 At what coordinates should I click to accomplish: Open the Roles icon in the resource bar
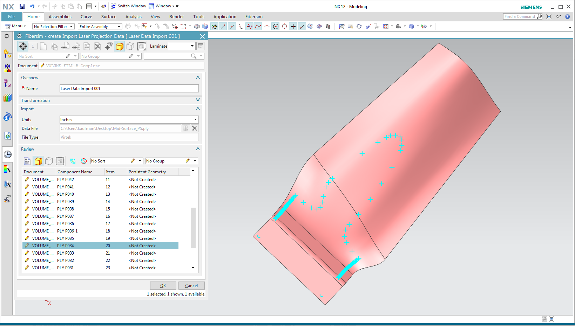[7, 184]
